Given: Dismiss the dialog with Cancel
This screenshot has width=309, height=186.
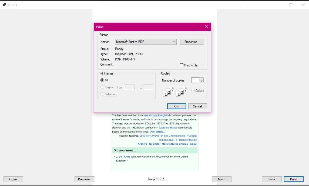Looking at the screenshot, I should point(197,106).
